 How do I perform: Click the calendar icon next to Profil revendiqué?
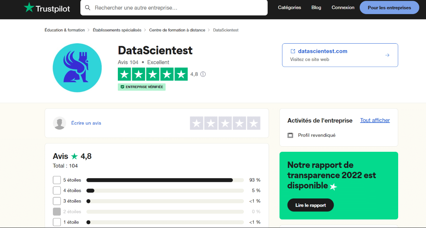point(290,135)
